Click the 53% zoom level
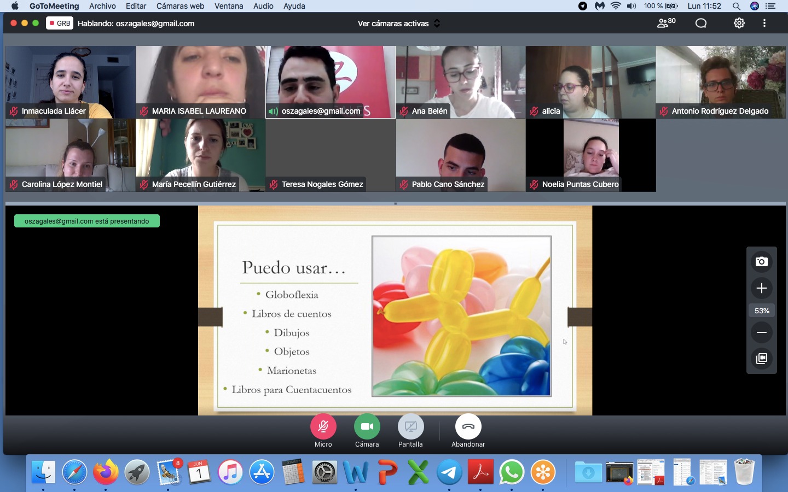Viewport: 788px width, 492px height. coord(762,311)
